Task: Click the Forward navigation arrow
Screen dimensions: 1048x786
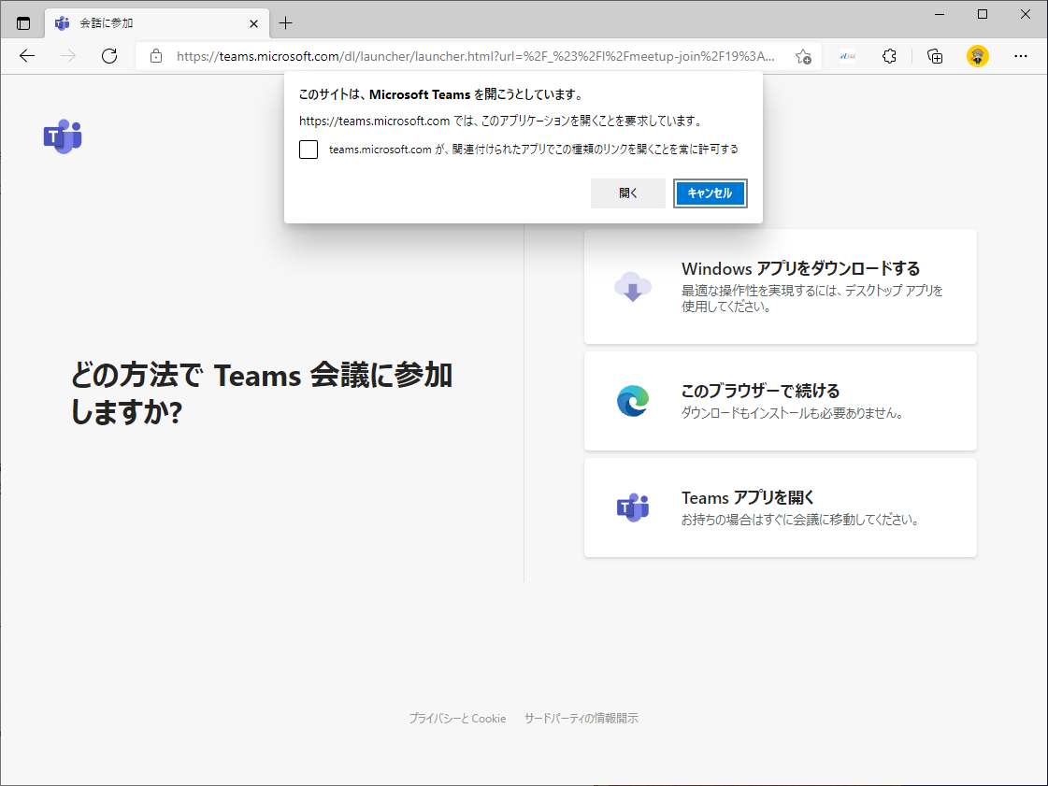Action: coord(68,56)
